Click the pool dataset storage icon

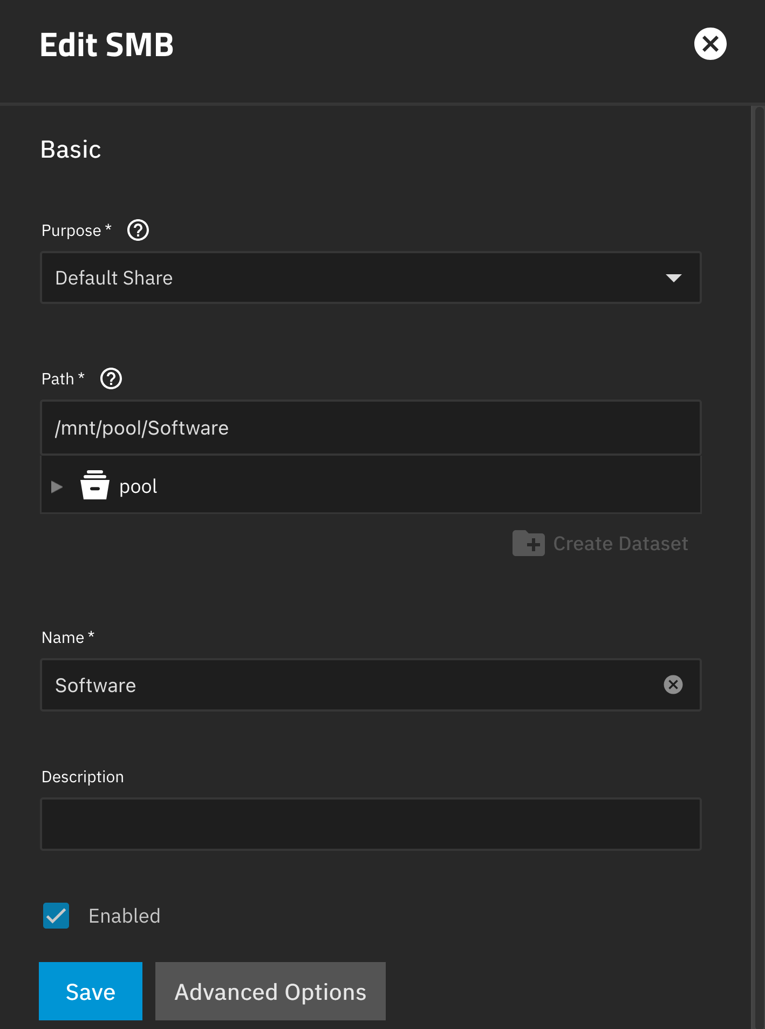[x=95, y=485]
